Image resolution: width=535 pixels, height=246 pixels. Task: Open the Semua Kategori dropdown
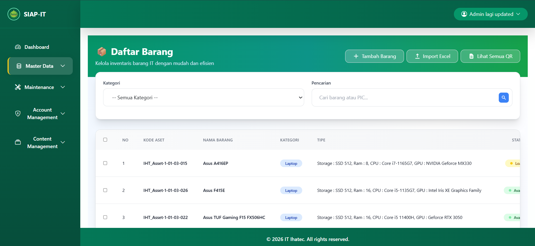coord(204,97)
